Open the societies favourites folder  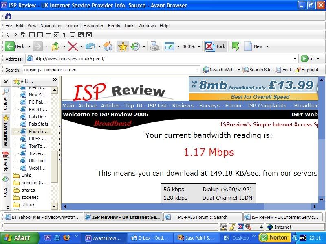point(30,197)
